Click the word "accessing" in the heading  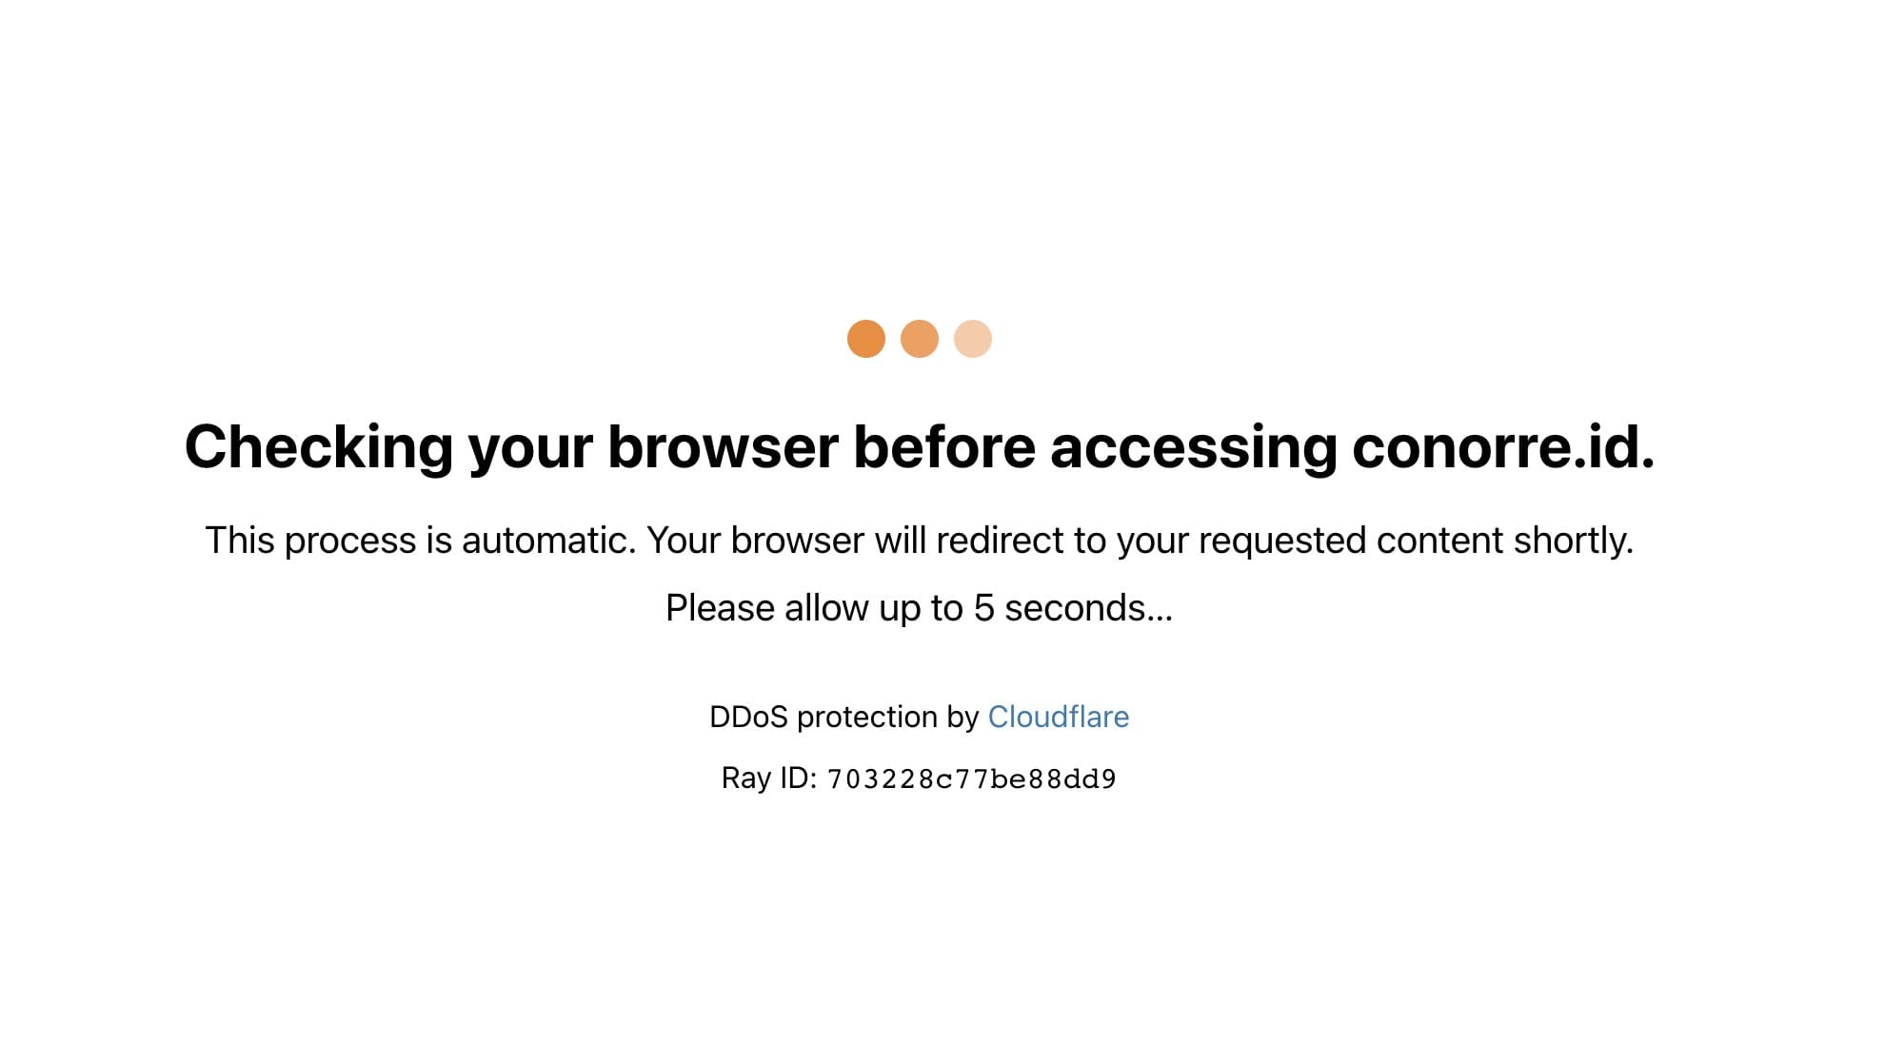(1193, 447)
